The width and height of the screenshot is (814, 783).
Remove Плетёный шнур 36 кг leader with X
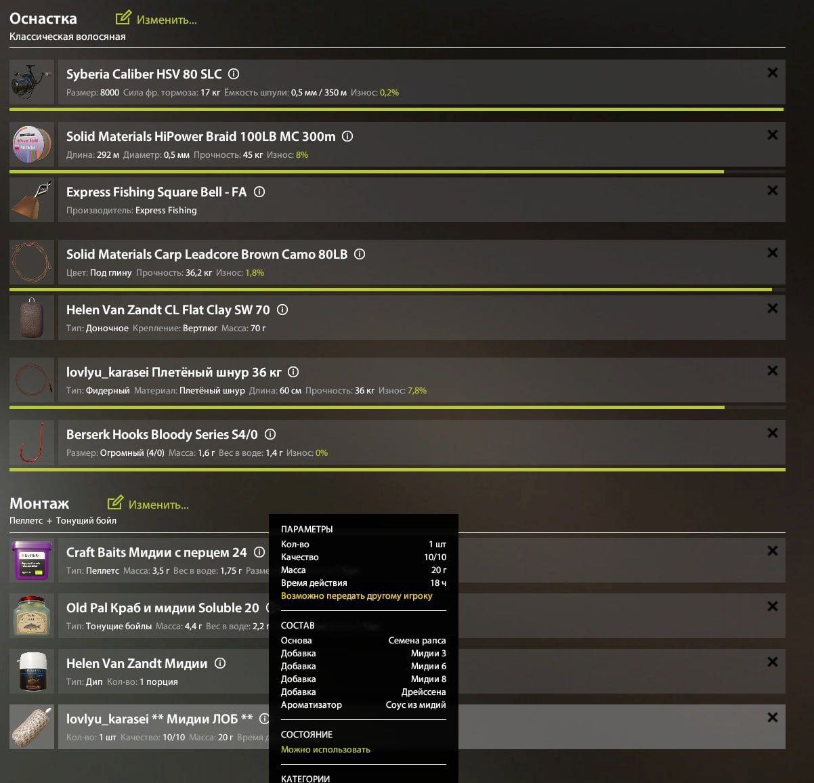coord(772,371)
